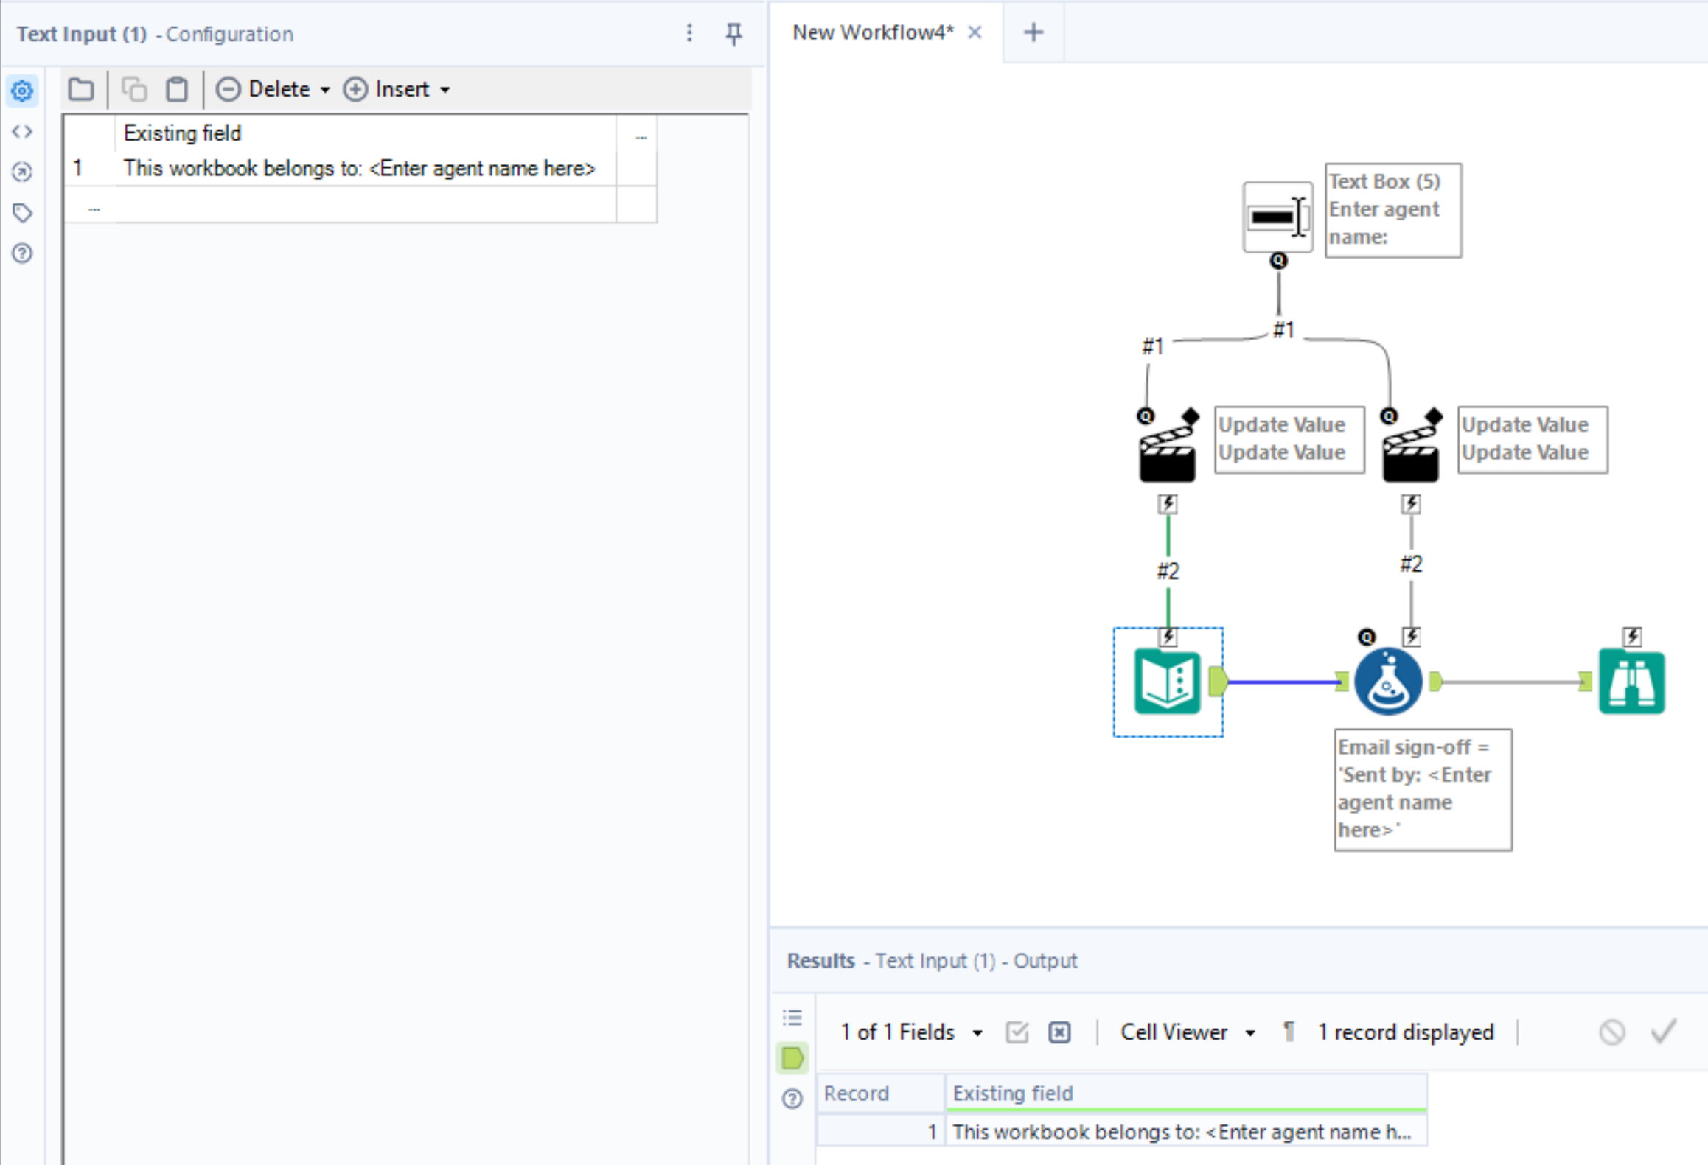Check all fields in the Results pane
This screenshot has height=1165, width=1708.
[x=1017, y=1032]
